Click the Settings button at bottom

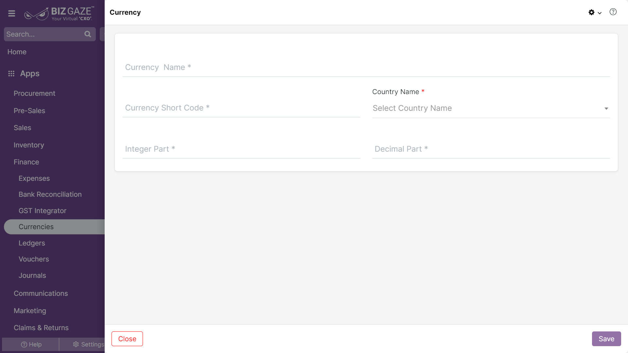click(x=82, y=345)
